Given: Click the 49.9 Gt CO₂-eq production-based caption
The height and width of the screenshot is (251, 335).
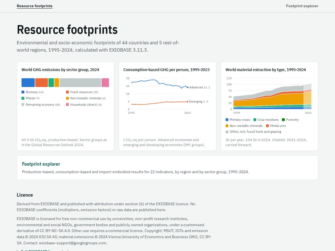Looking at the screenshot, I should pos(64,143).
